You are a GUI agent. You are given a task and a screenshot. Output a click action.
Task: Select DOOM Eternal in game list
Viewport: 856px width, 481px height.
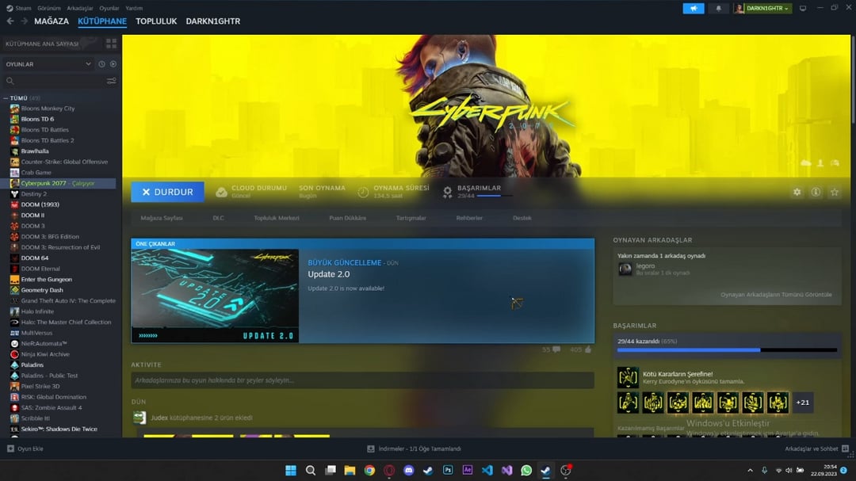pyautogui.click(x=40, y=269)
